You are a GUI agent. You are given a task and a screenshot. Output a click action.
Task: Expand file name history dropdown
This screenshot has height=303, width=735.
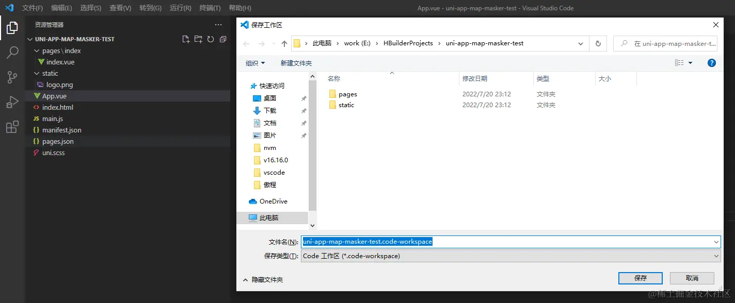pyautogui.click(x=716, y=241)
